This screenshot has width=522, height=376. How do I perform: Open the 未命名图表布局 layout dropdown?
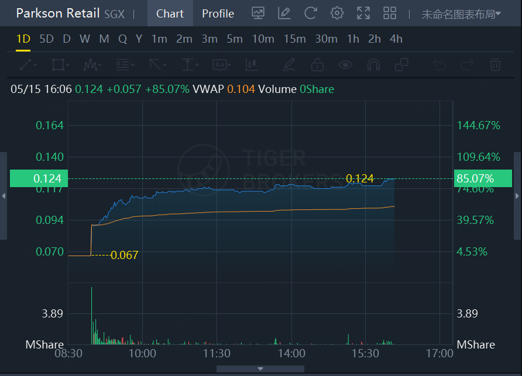pos(461,14)
